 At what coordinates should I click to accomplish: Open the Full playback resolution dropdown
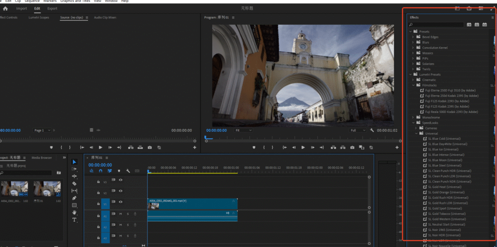[x=358, y=130]
